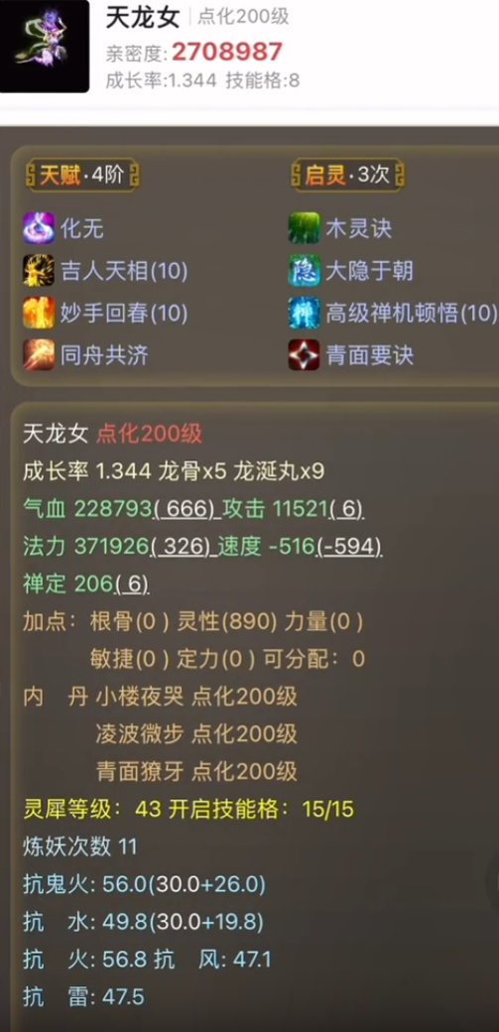Tap the 天龙女 pet avatar thumbnail
Image resolution: width=499 pixels, height=1032 pixels.
point(44,46)
